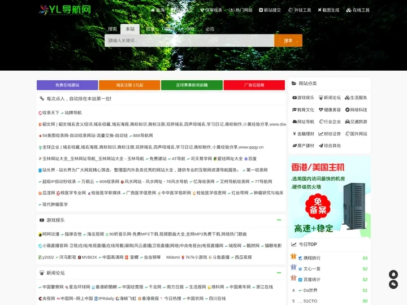This screenshot has width=407, height=305.
Task: Open the 综合其他 category in sidebar
Action: click(x=330, y=146)
